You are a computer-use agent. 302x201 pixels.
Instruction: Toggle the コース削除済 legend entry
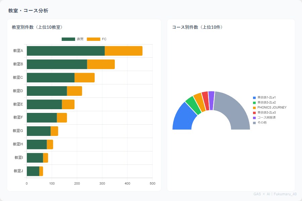(264, 118)
